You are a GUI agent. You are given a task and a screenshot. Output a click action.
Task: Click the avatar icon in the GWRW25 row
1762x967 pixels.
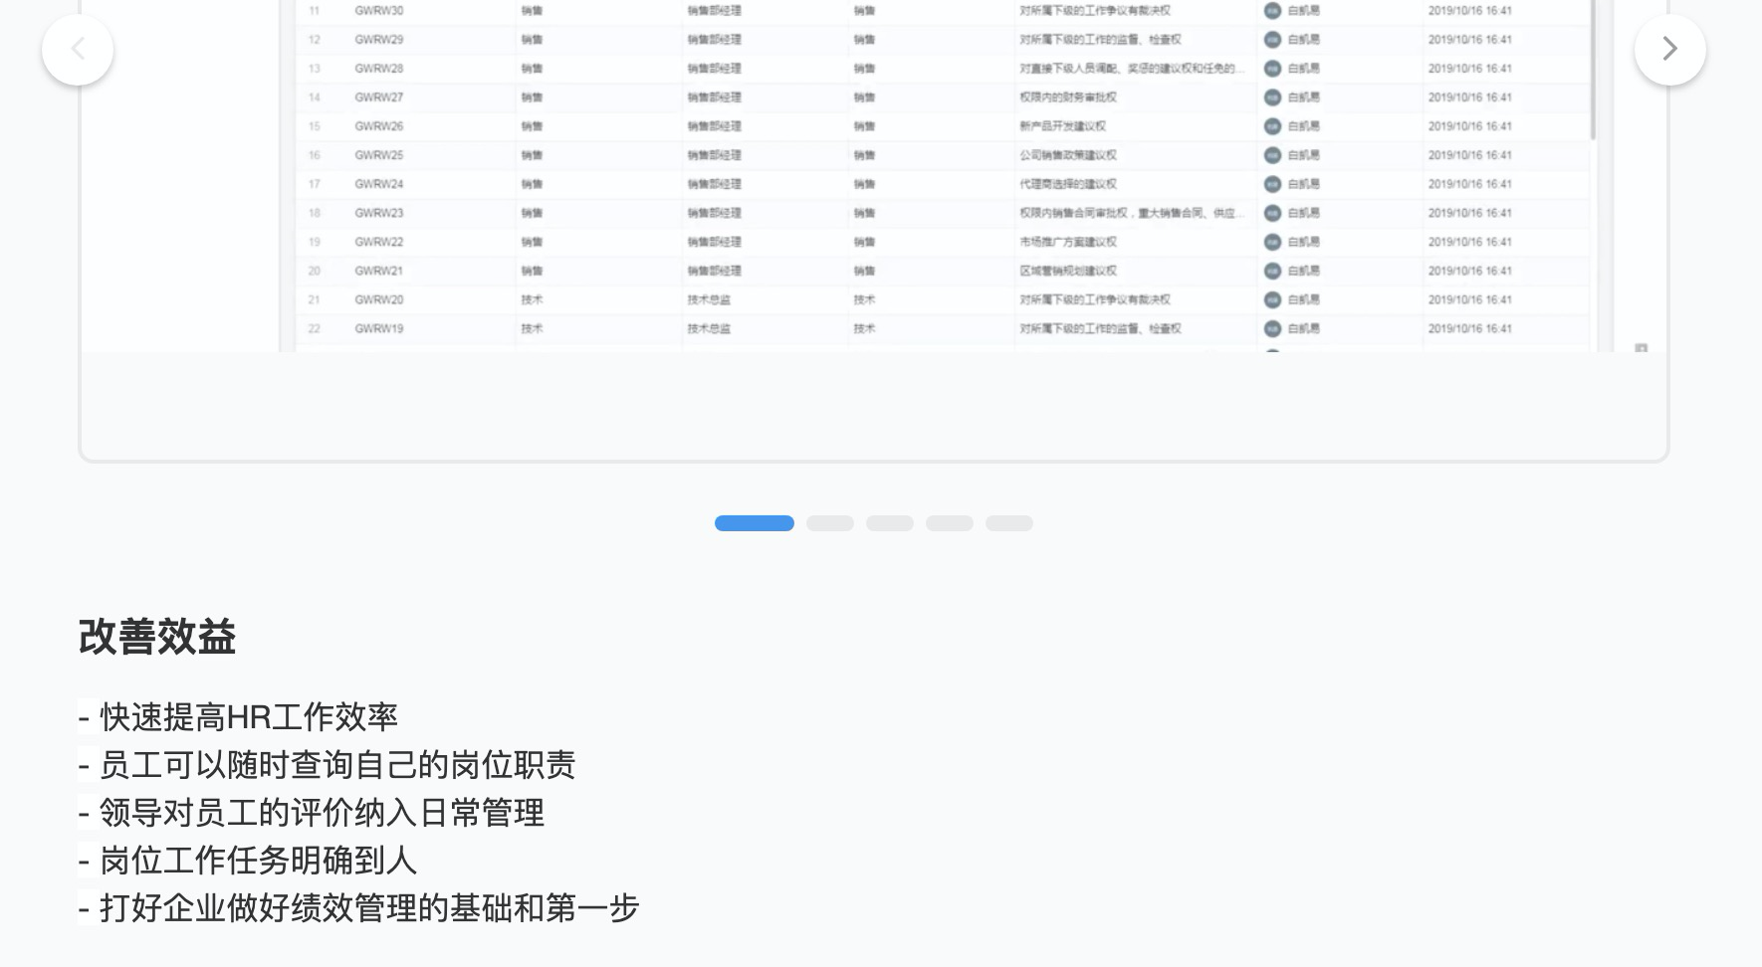tap(1272, 155)
